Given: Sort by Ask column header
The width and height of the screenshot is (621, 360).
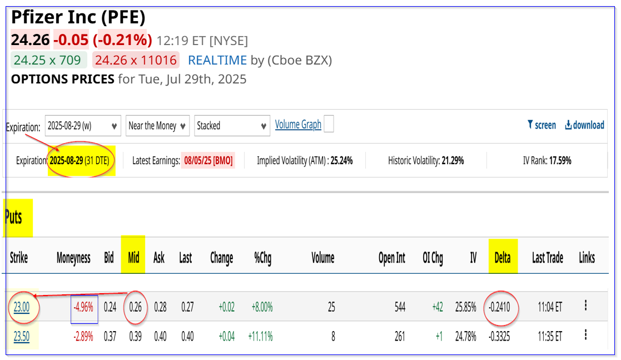Looking at the screenshot, I should tap(159, 258).
